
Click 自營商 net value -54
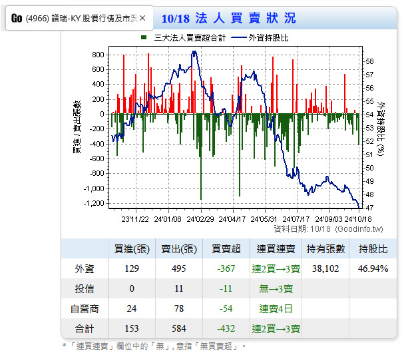[226, 308]
